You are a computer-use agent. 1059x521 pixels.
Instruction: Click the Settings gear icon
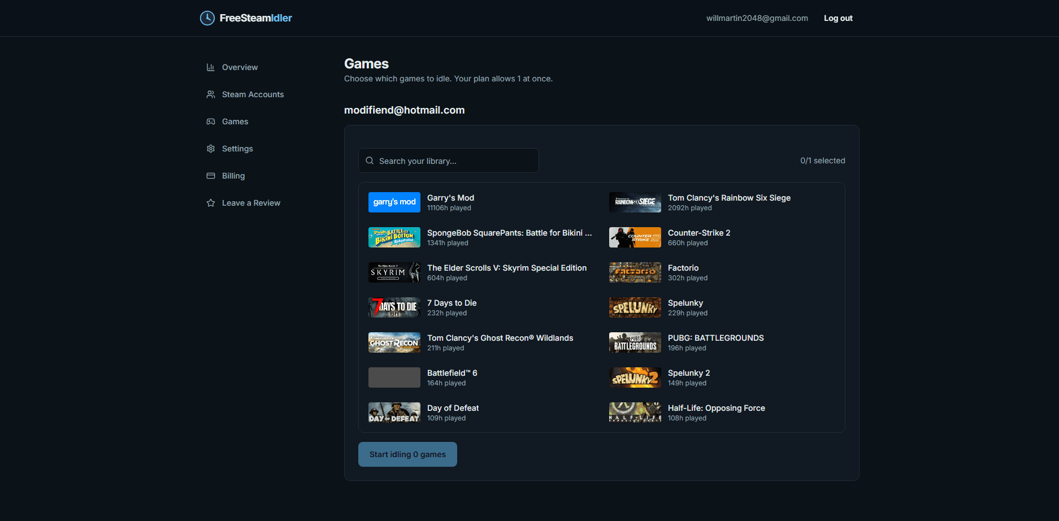[x=211, y=149]
